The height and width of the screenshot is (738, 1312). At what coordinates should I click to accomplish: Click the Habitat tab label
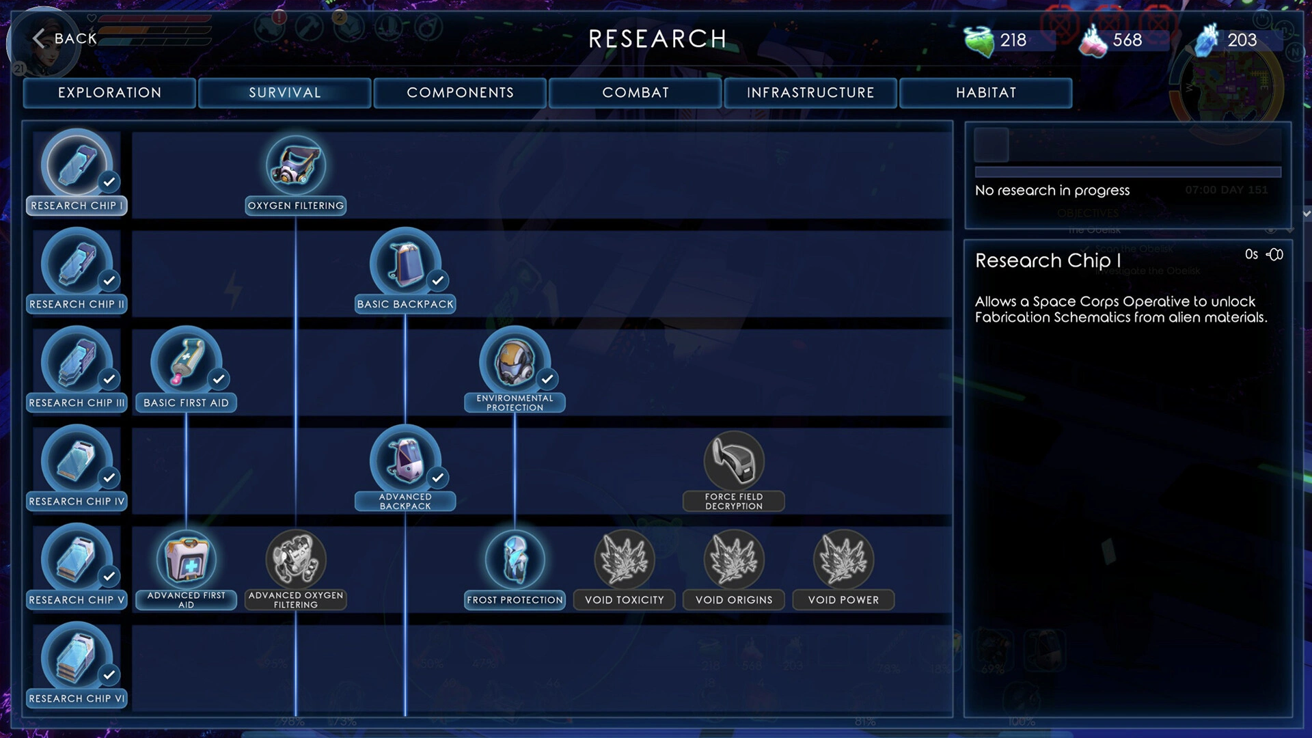pyautogui.click(x=986, y=92)
